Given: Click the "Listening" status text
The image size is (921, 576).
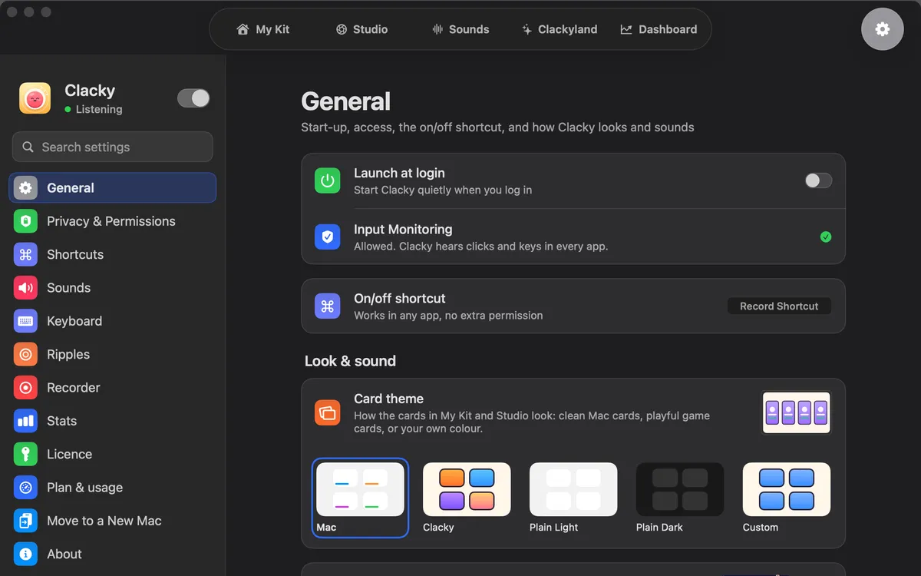Looking at the screenshot, I should [x=99, y=110].
